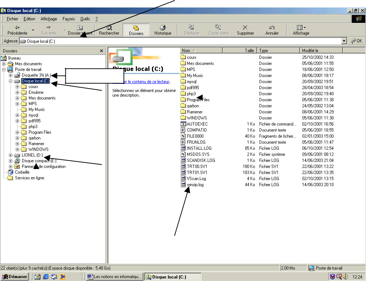
Task: Click the Précédente back arrow
Action: point(17,30)
